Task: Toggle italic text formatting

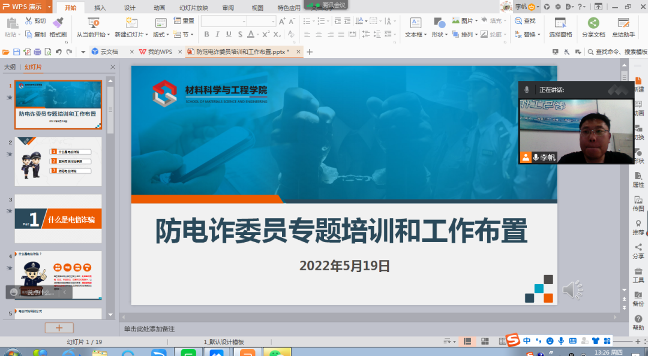Action: [x=218, y=35]
